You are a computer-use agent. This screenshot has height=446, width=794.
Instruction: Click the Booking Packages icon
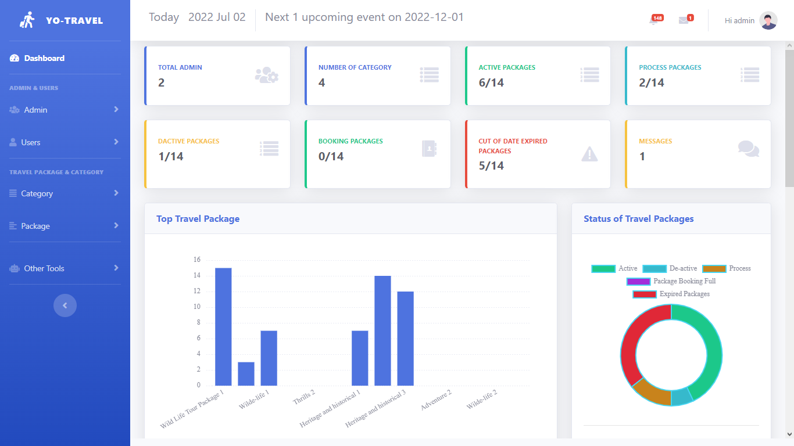click(429, 149)
